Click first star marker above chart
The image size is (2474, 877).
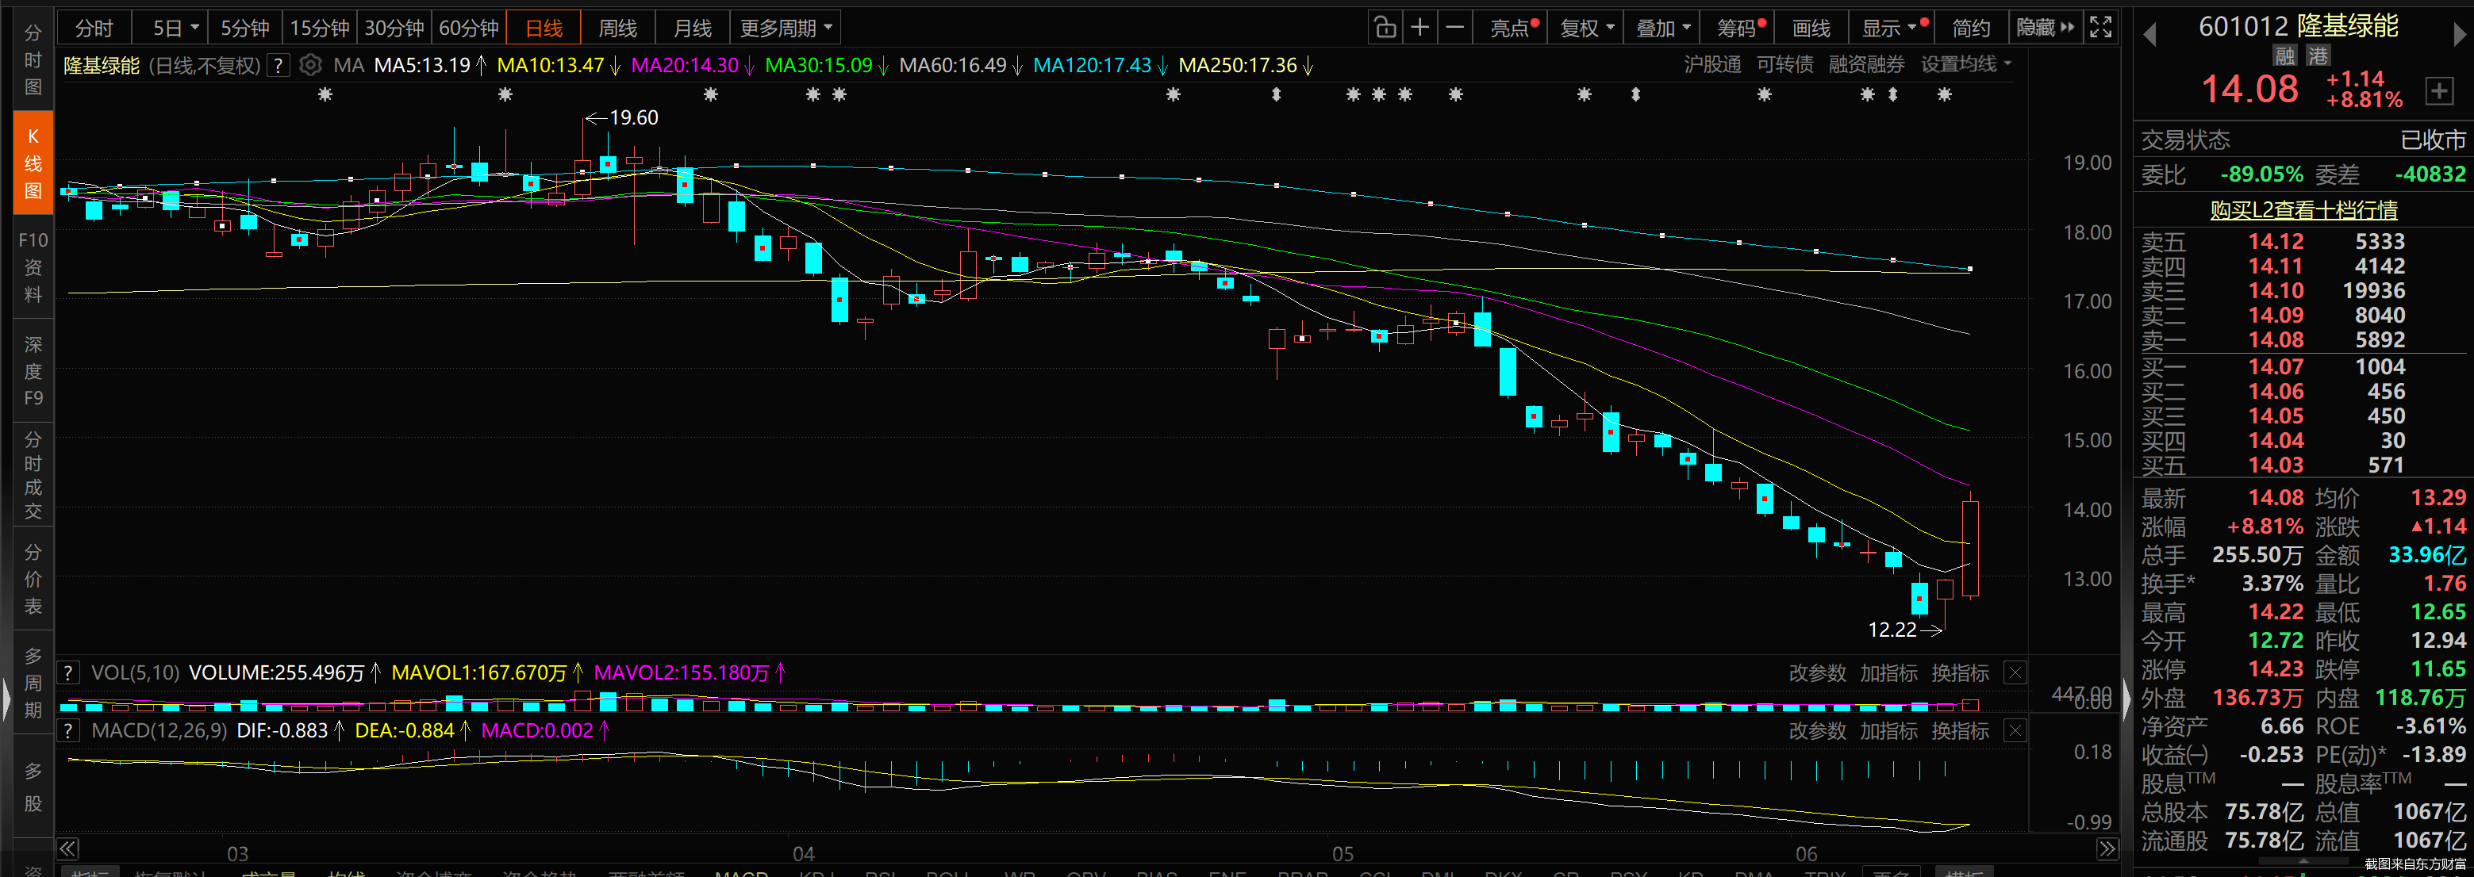(325, 94)
